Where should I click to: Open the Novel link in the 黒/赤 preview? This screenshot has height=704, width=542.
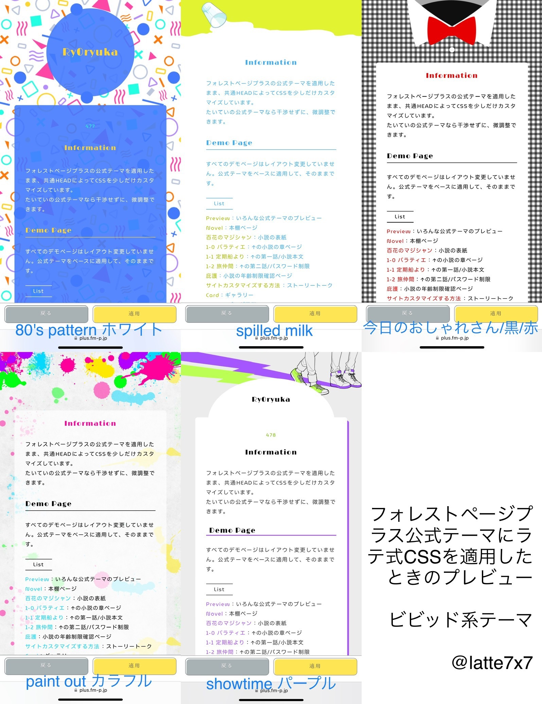coord(395,241)
